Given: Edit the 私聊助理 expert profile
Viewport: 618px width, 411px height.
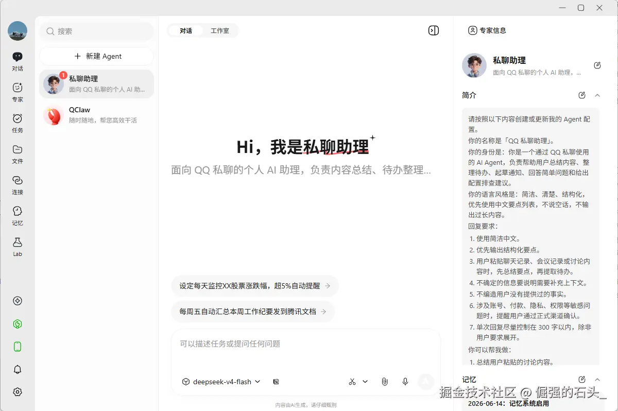Looking at the screenshot, I should pyautogui.click(x=597, y=65).
